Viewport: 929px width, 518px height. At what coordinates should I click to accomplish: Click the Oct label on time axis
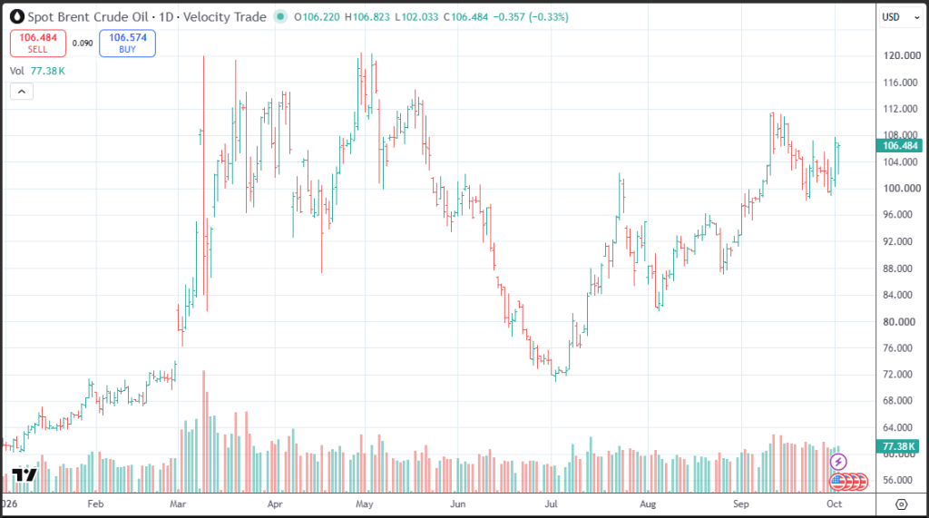(835, 504)
